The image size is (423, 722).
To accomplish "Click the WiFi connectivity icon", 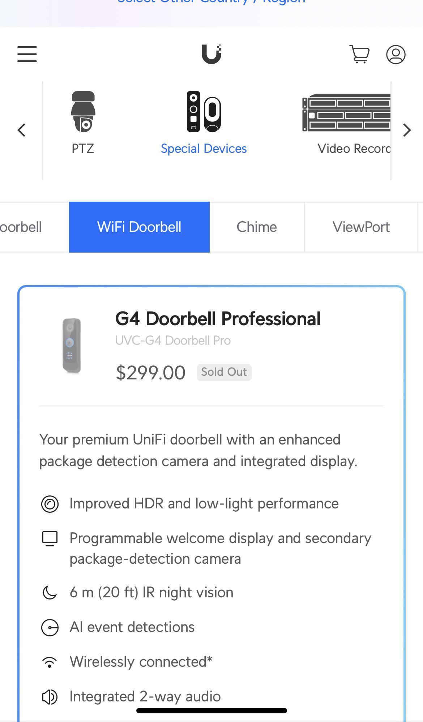I will [x=50, y=661].
